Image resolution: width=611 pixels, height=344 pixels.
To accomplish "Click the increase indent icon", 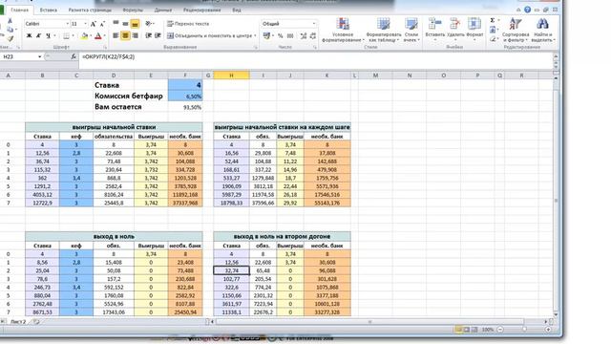I will point(158,36).
